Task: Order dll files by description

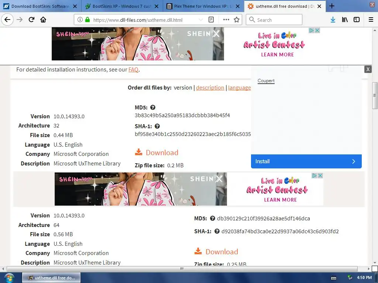Action: 210,88
